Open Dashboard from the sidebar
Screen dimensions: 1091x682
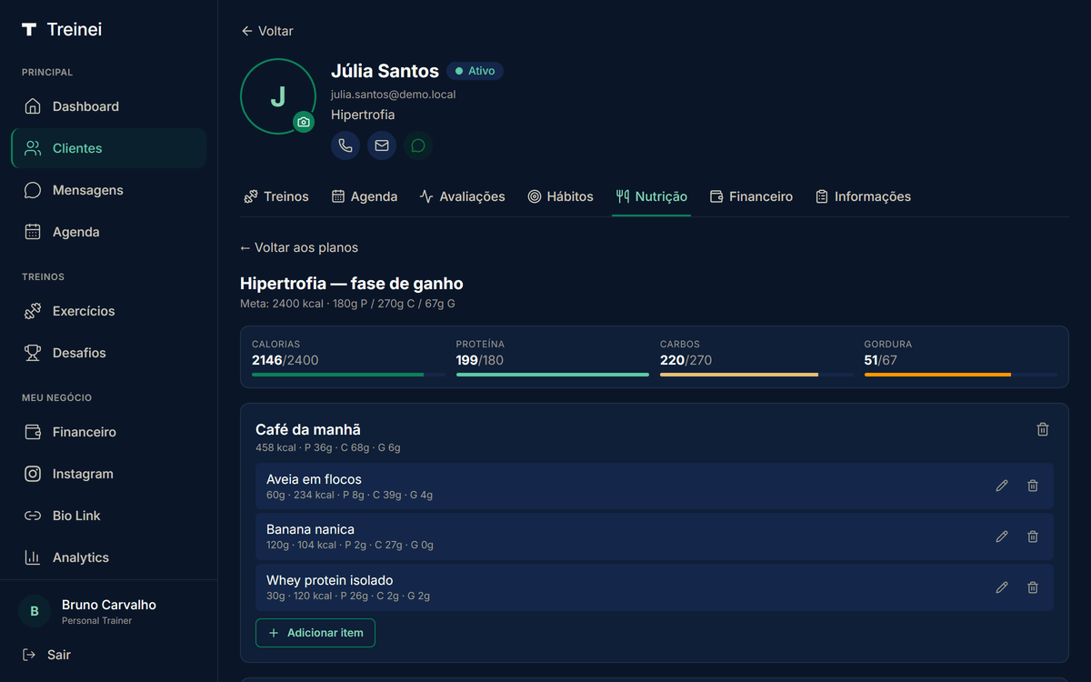click(109, 106)
